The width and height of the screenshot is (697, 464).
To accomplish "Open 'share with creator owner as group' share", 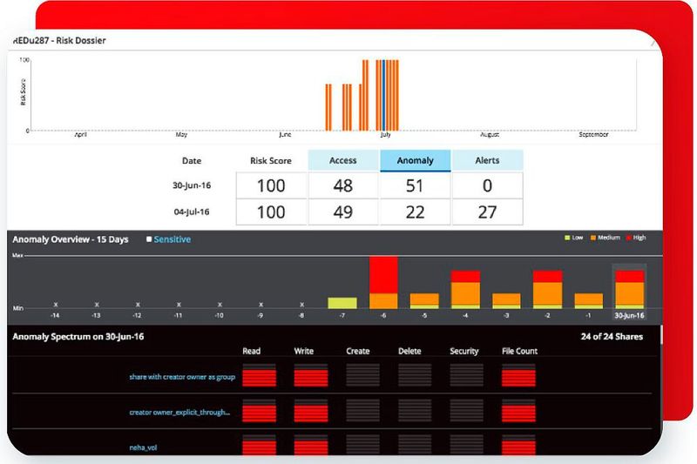I will coord(180,377).
